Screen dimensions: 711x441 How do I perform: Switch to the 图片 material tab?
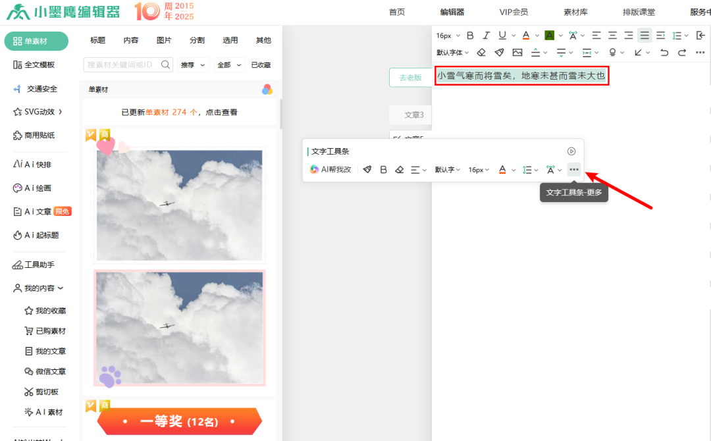pos(165,40)
